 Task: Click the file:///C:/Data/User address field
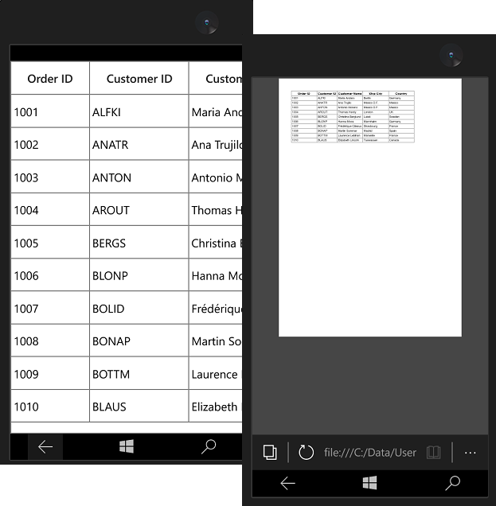pos(370,453)
